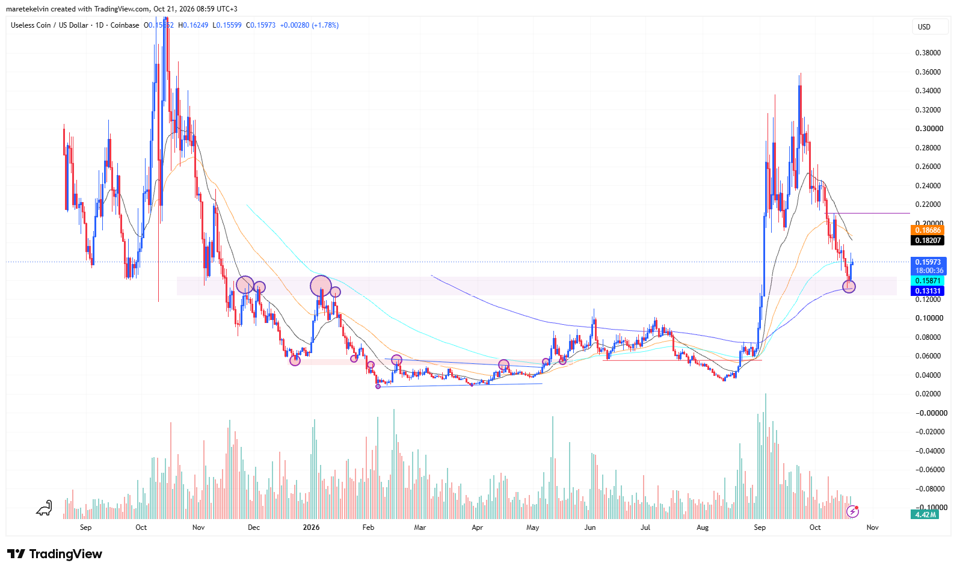Screen dimensions: 957x572
Task: Click the Coinbase exchange name
Action: click(125, 25)
